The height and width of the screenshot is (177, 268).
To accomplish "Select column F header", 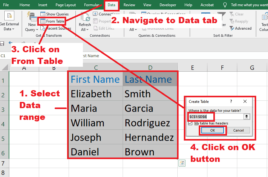I will (x=222, y=68).
